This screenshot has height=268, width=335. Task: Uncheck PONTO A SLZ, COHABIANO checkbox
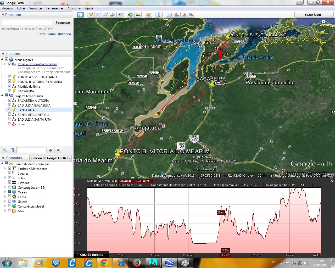pyautogui.click(x=10, y=77)
